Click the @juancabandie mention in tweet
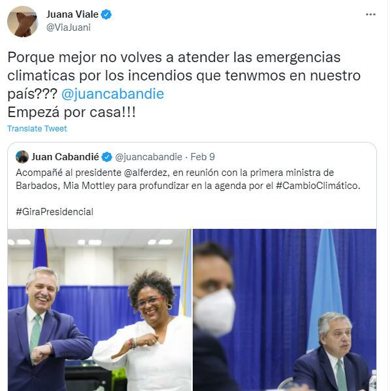 click(112, 94)
